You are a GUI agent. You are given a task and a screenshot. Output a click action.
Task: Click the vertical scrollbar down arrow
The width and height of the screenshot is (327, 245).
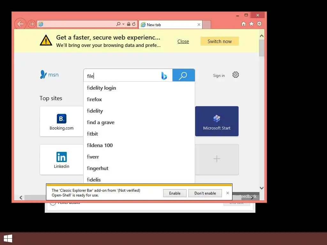[x=262, y=188]
